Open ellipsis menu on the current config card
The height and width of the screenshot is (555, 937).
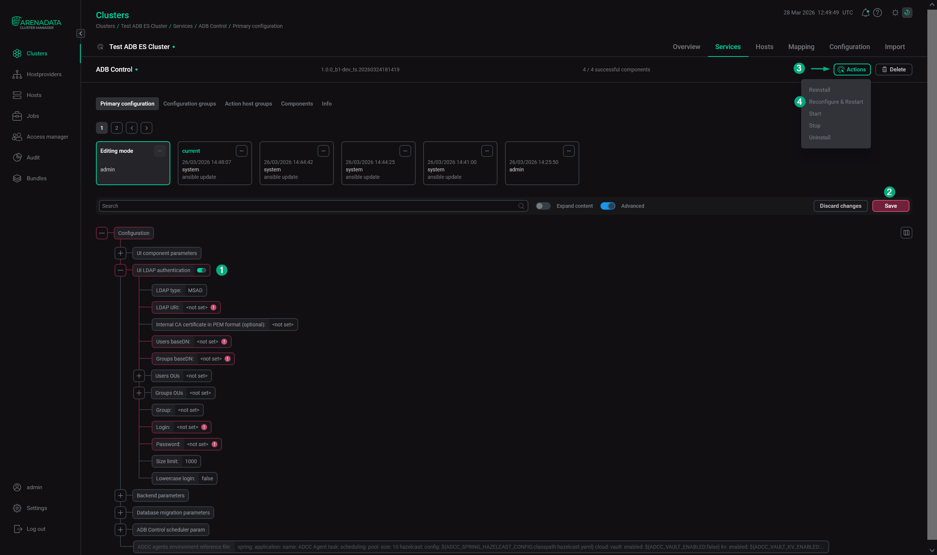click(x=241, y=151)
